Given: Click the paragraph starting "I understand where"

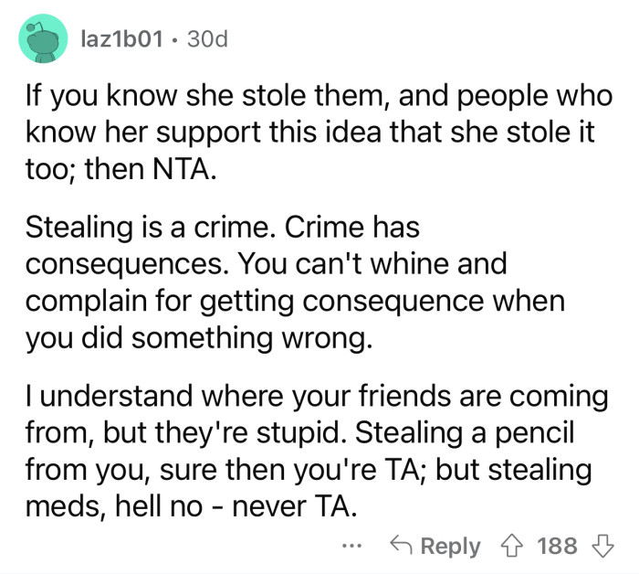Looking at the screenshot, I should click(x=317, y=451).
